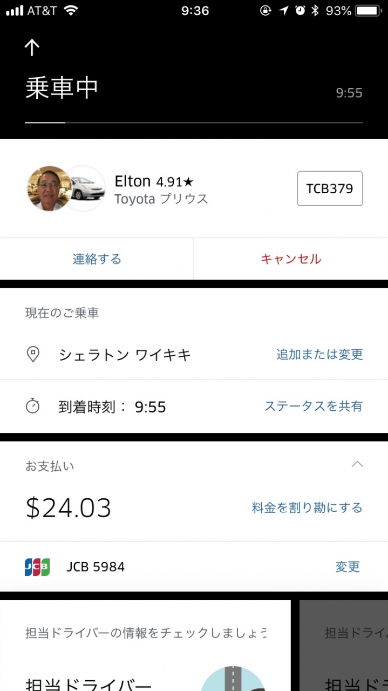Viewport: 388px width, 691px height.
Task: Tap the driver profile photo
Action: point(49,188)
